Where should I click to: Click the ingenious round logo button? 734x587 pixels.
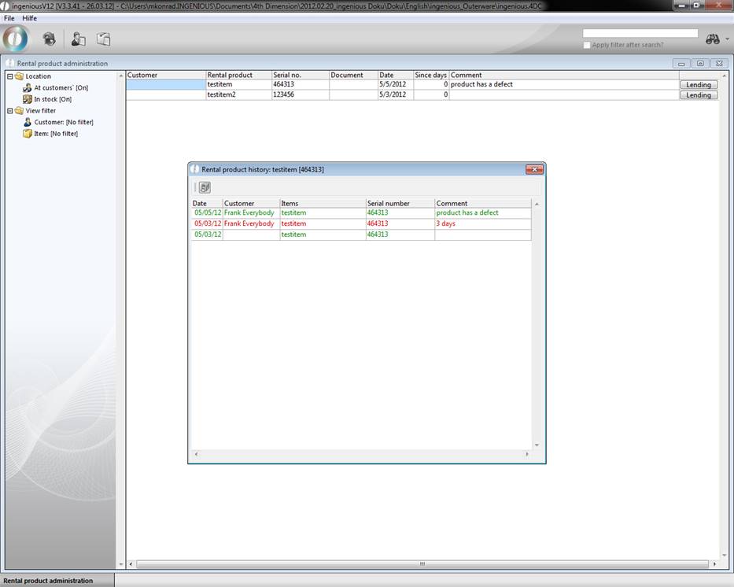point(15,39)
